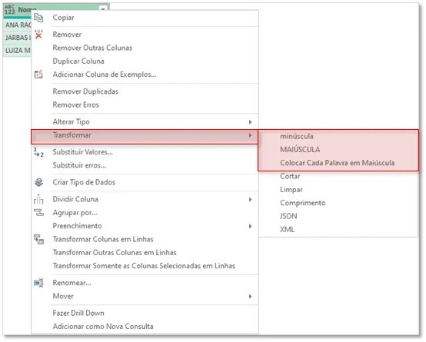The height and width of the screenshot is (342, 426).
Task: Click the Copiar copy icon
Action: click(38, 18)
